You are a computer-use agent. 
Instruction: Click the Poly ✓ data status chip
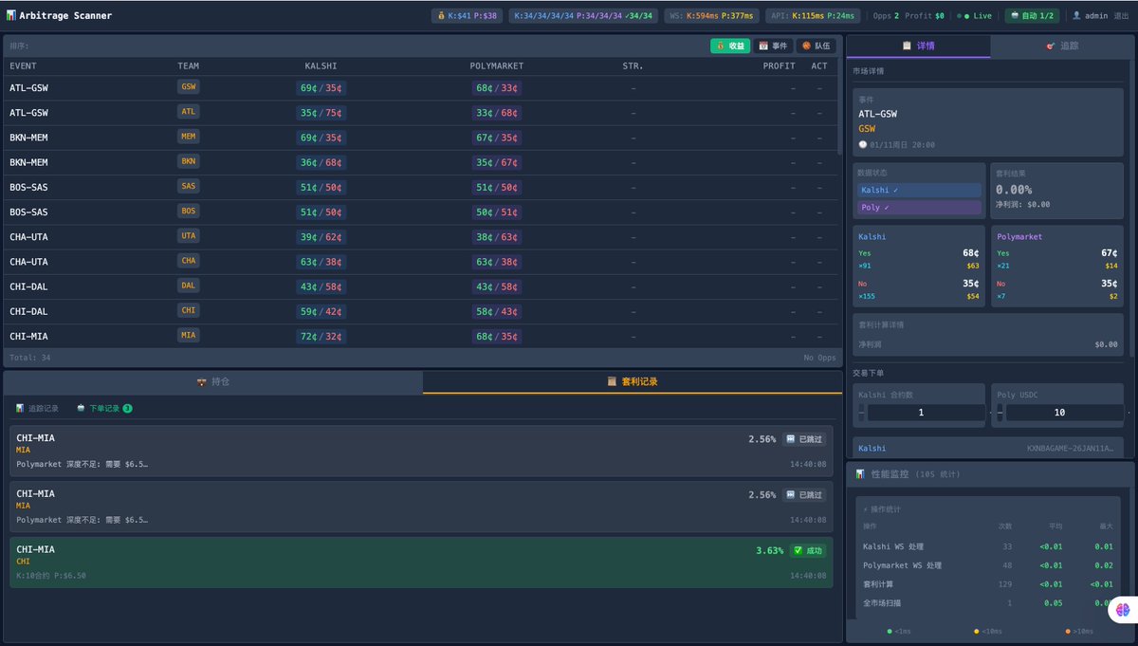[x=920, y=207]
